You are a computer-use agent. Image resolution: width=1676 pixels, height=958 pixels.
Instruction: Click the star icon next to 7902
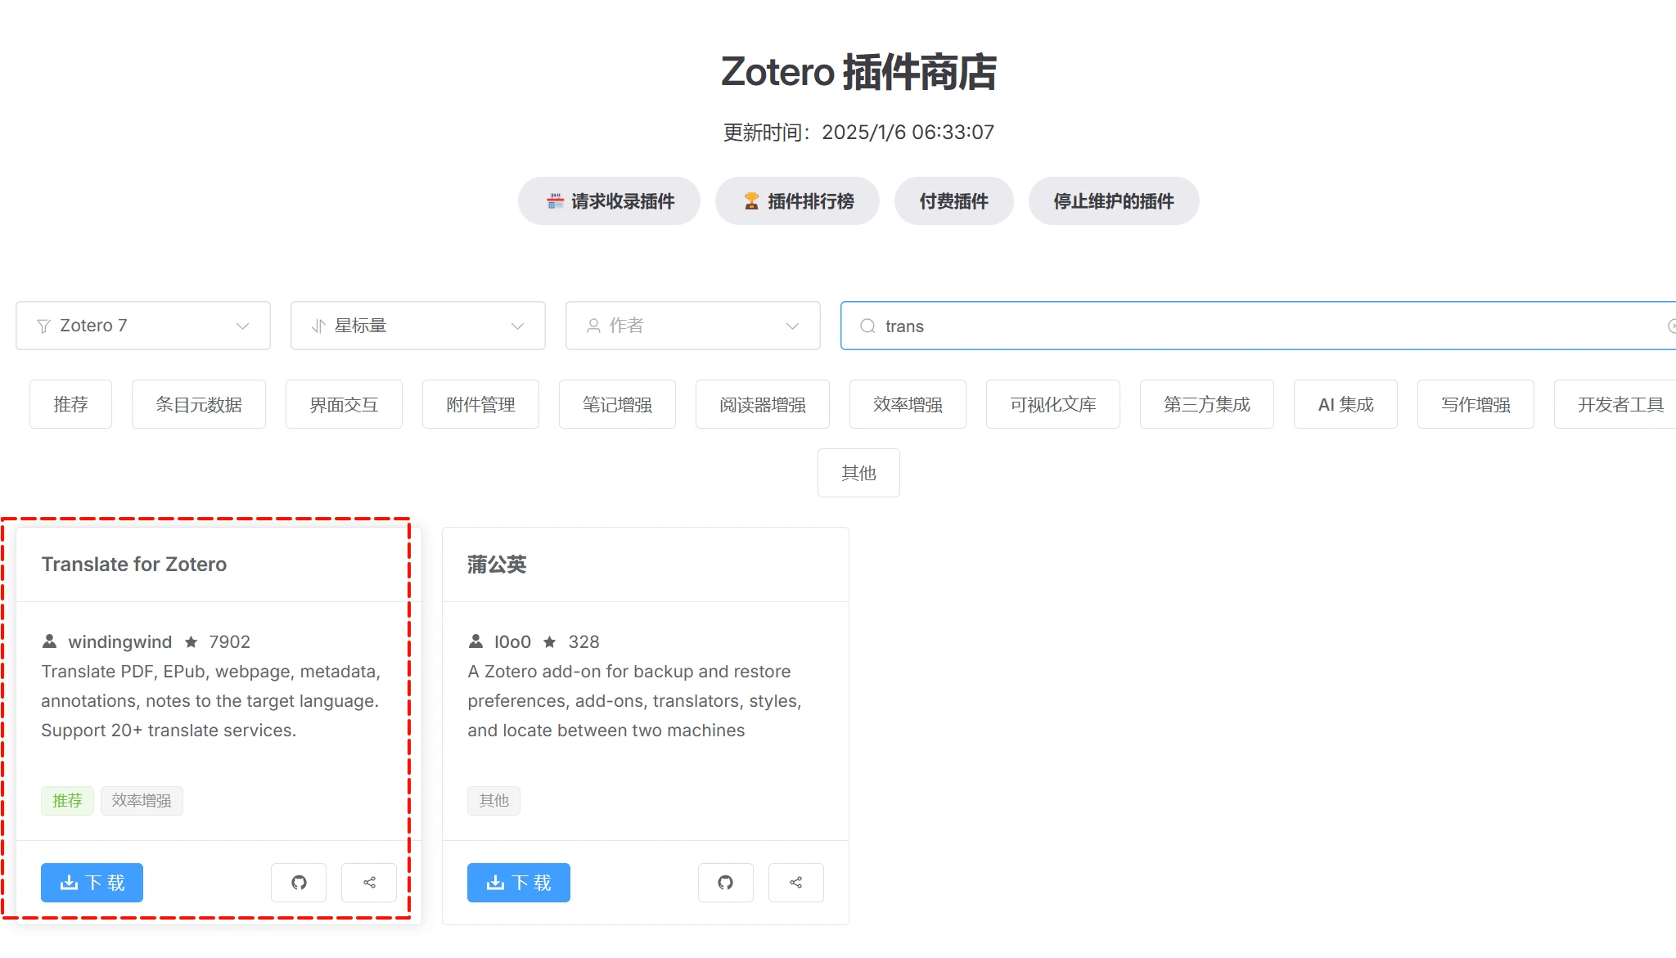191,642
